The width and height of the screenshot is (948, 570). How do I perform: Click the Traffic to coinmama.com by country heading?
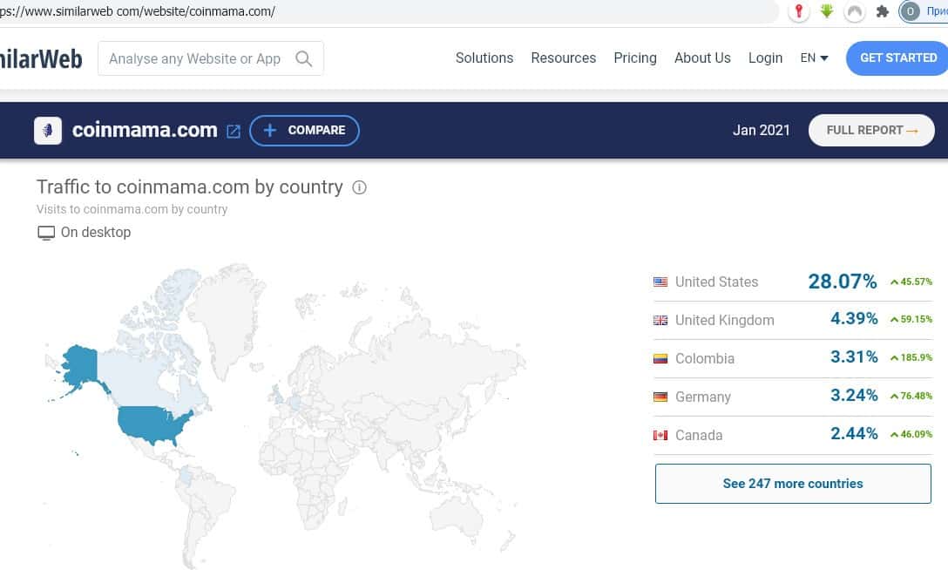[190, 187]
